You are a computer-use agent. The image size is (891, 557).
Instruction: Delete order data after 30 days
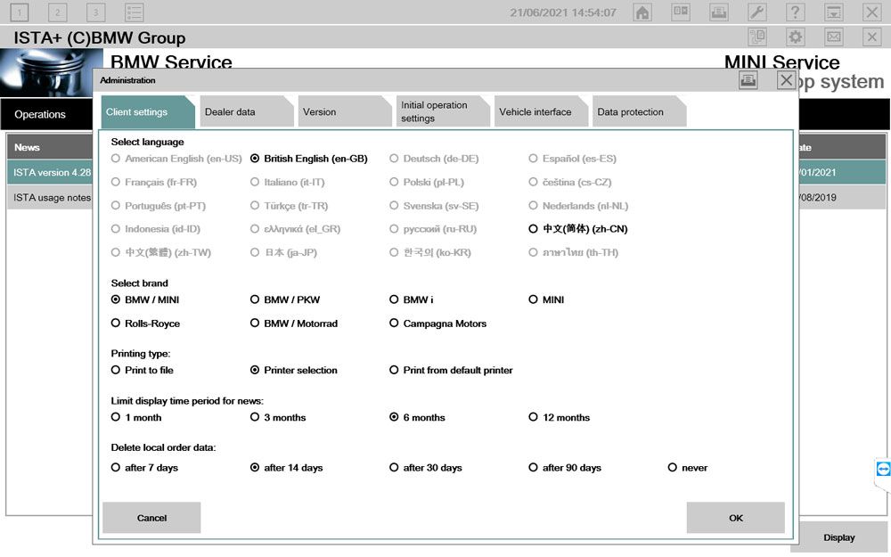[x=426, y=467]
